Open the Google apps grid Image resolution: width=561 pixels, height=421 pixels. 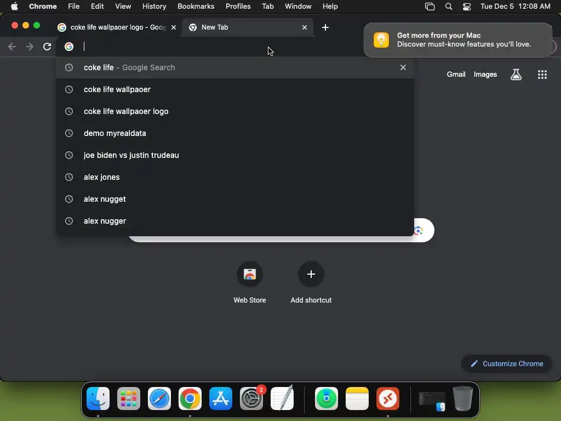pyautogui.click(x=542, y=75)
